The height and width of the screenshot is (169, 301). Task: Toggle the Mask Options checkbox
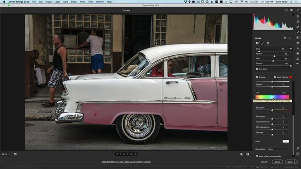(x=275, y=77)
